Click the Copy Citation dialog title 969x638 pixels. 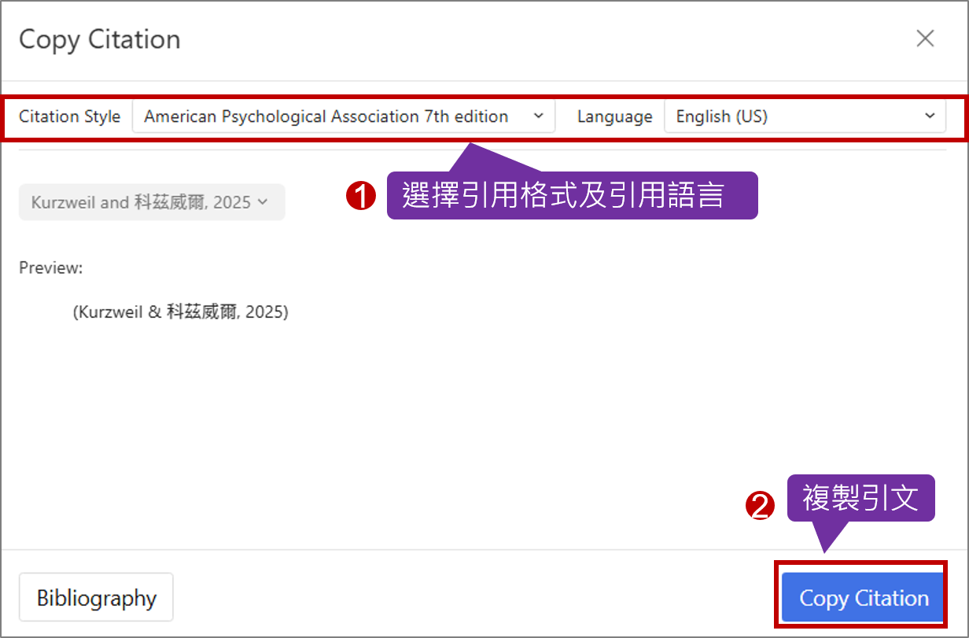click(100, 39)
